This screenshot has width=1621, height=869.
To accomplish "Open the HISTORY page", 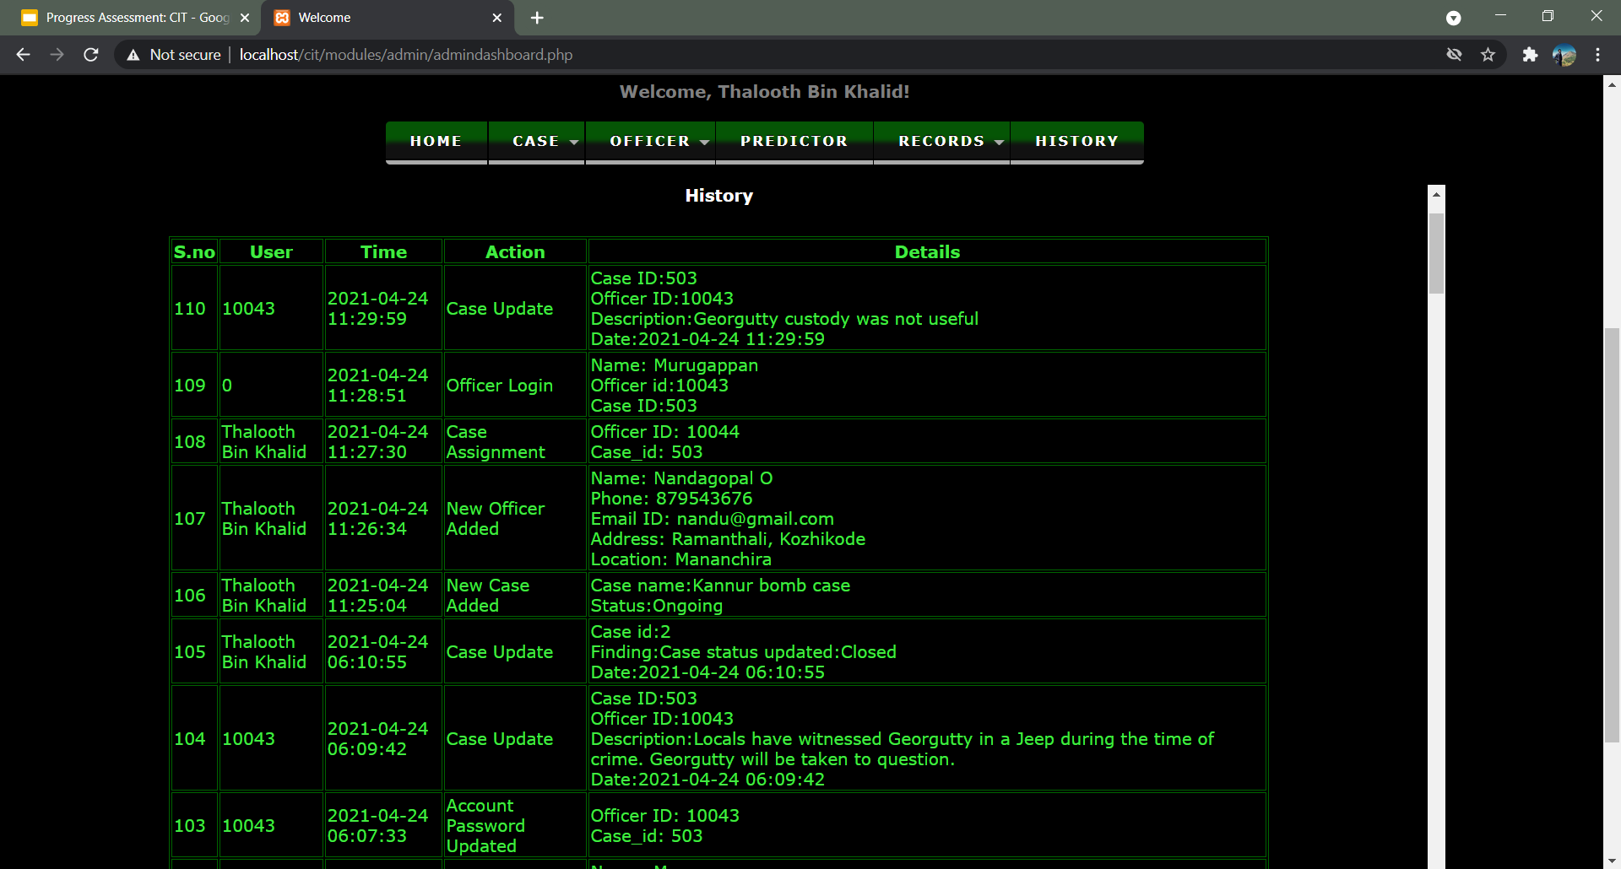I will coord(1076,141).
